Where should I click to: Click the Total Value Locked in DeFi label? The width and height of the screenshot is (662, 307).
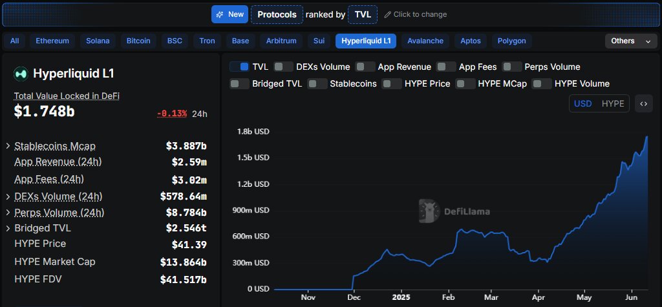coord(67,96)
